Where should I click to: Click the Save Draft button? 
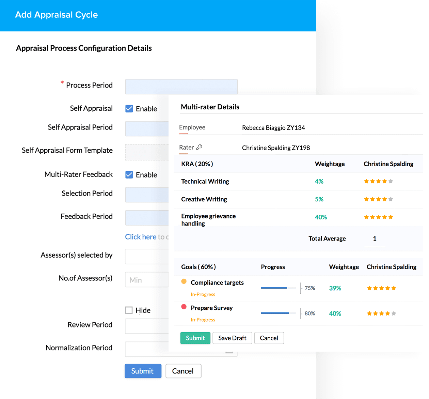pyautogui.click(x=233, y=338)
